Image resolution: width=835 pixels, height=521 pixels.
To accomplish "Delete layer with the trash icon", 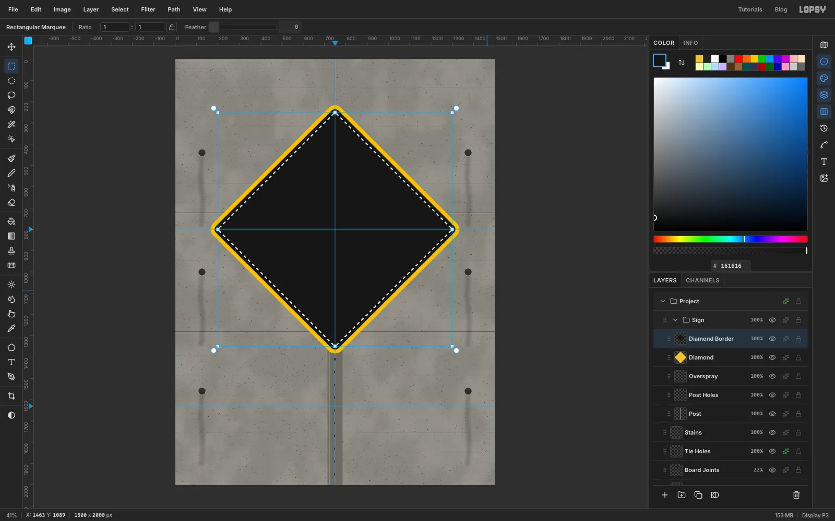I will pos(796,495).
